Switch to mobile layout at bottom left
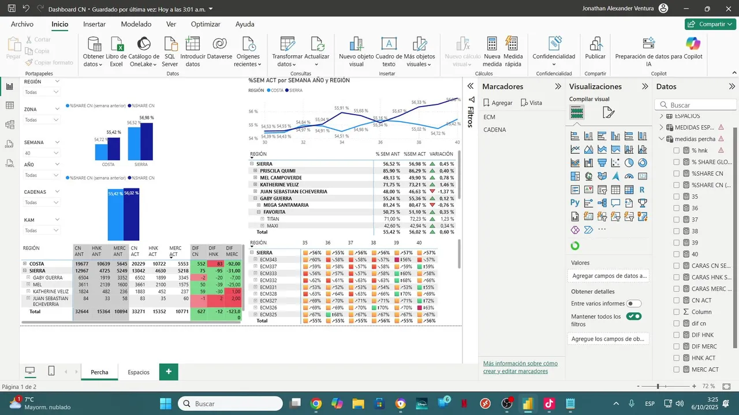This screenshot has width=739, height=415. (x=51, y=371)
